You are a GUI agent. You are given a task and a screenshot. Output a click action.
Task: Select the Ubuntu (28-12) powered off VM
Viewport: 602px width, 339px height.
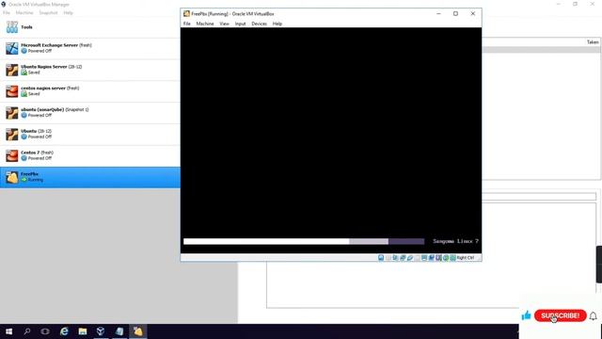coord(90,135)
